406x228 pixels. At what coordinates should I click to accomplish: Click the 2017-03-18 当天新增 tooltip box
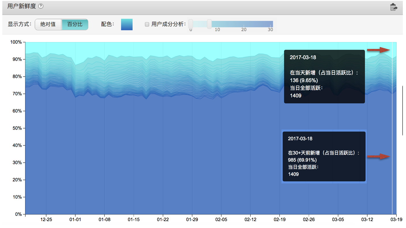[x=324, y=76]
